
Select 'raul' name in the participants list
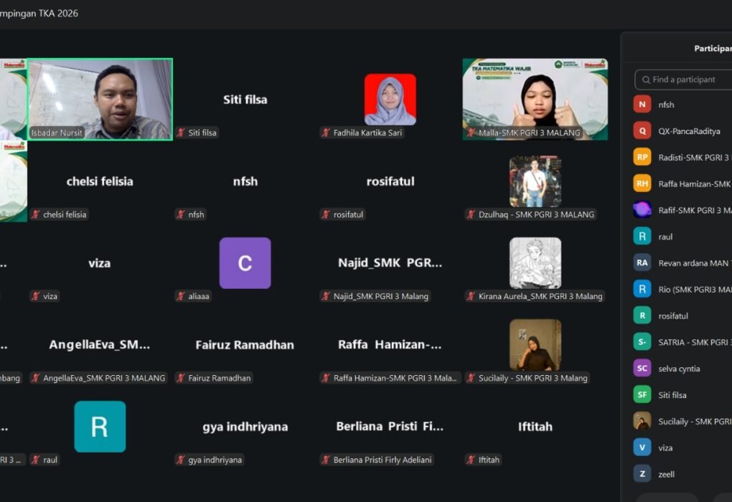click(665, 237)
